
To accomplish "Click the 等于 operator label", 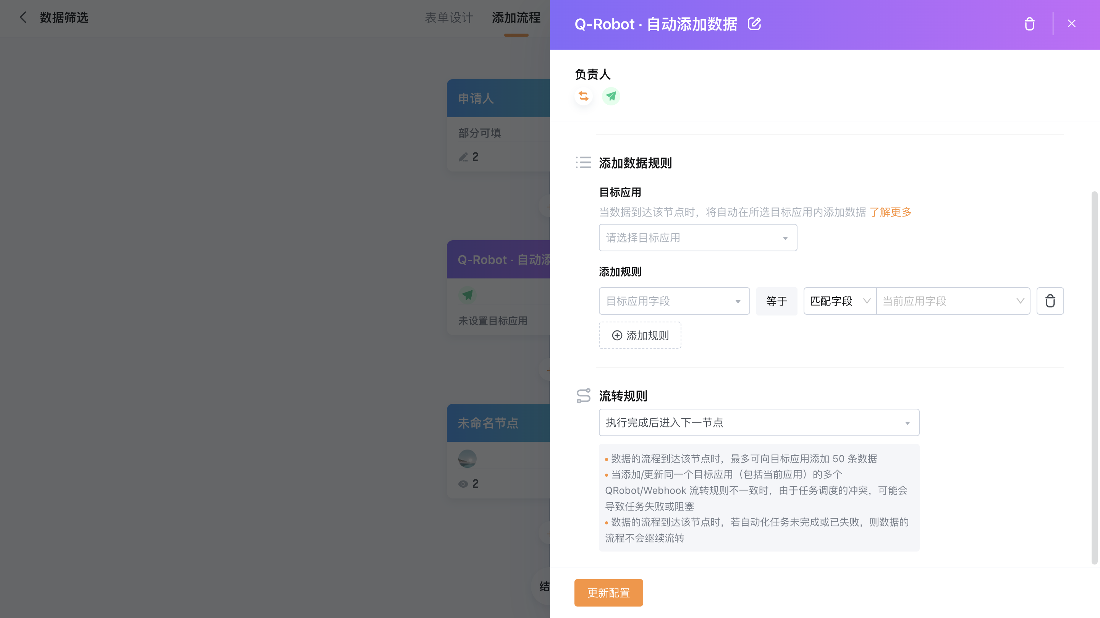I will point(776,301).
